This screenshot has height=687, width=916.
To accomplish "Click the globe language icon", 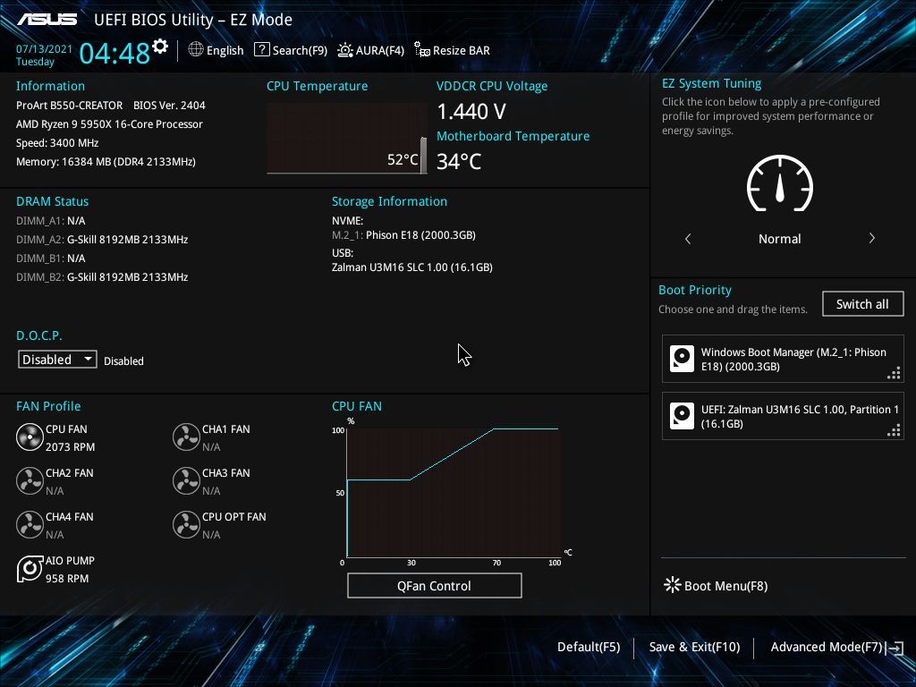I will pos(196,50).
